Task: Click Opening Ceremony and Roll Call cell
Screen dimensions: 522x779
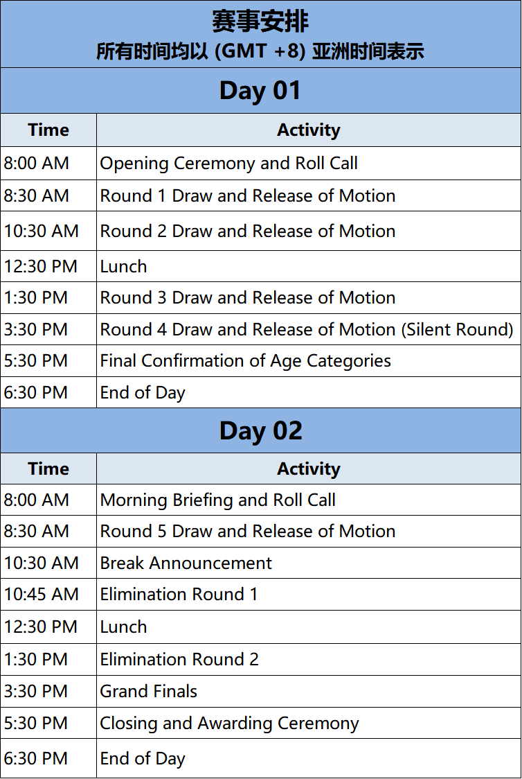Action: click(x=309, y=163)
